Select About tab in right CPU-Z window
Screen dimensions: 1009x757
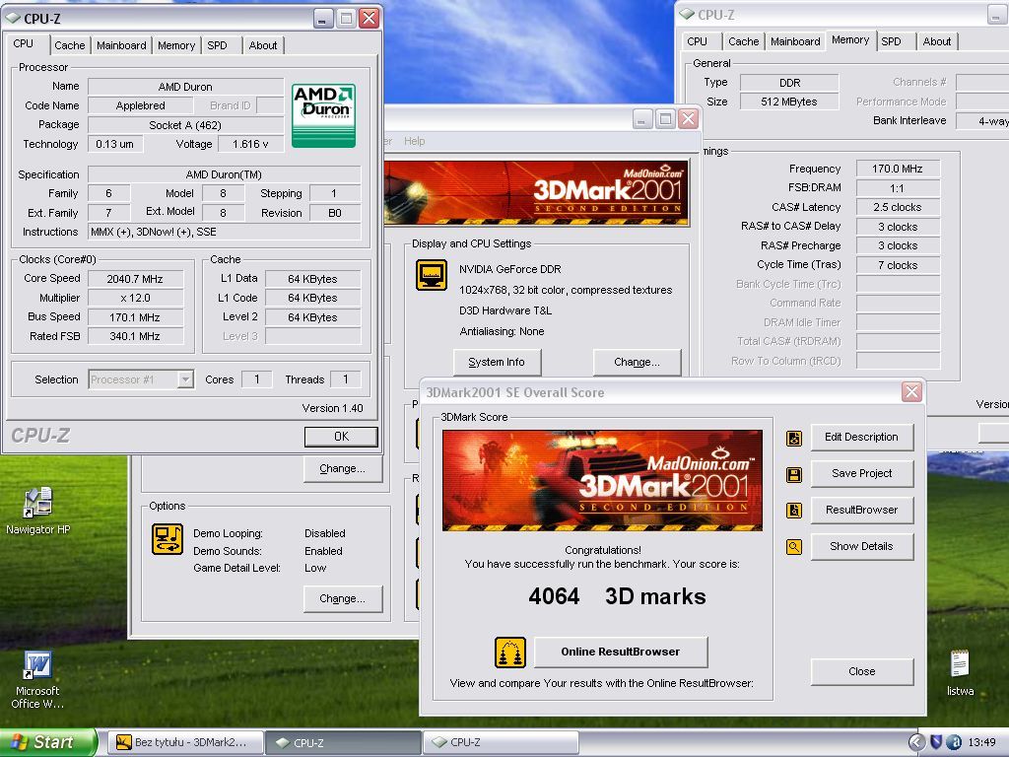pos(937,41)
